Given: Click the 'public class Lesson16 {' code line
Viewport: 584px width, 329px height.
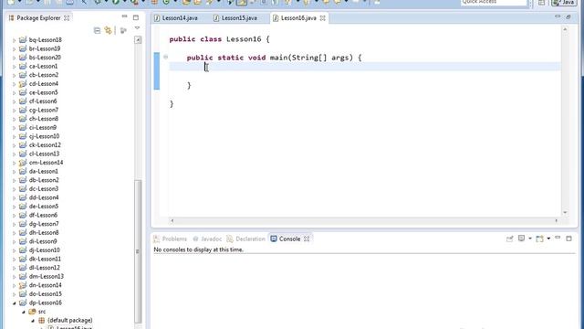Looking at the screenshot, I should 219,39.
